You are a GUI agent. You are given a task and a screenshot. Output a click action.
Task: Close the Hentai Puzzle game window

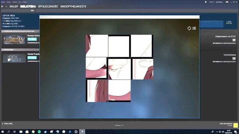[197, 17]
